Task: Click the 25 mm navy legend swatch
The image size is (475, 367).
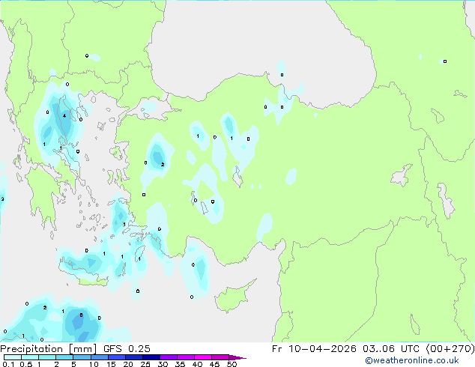Action: 151,357
